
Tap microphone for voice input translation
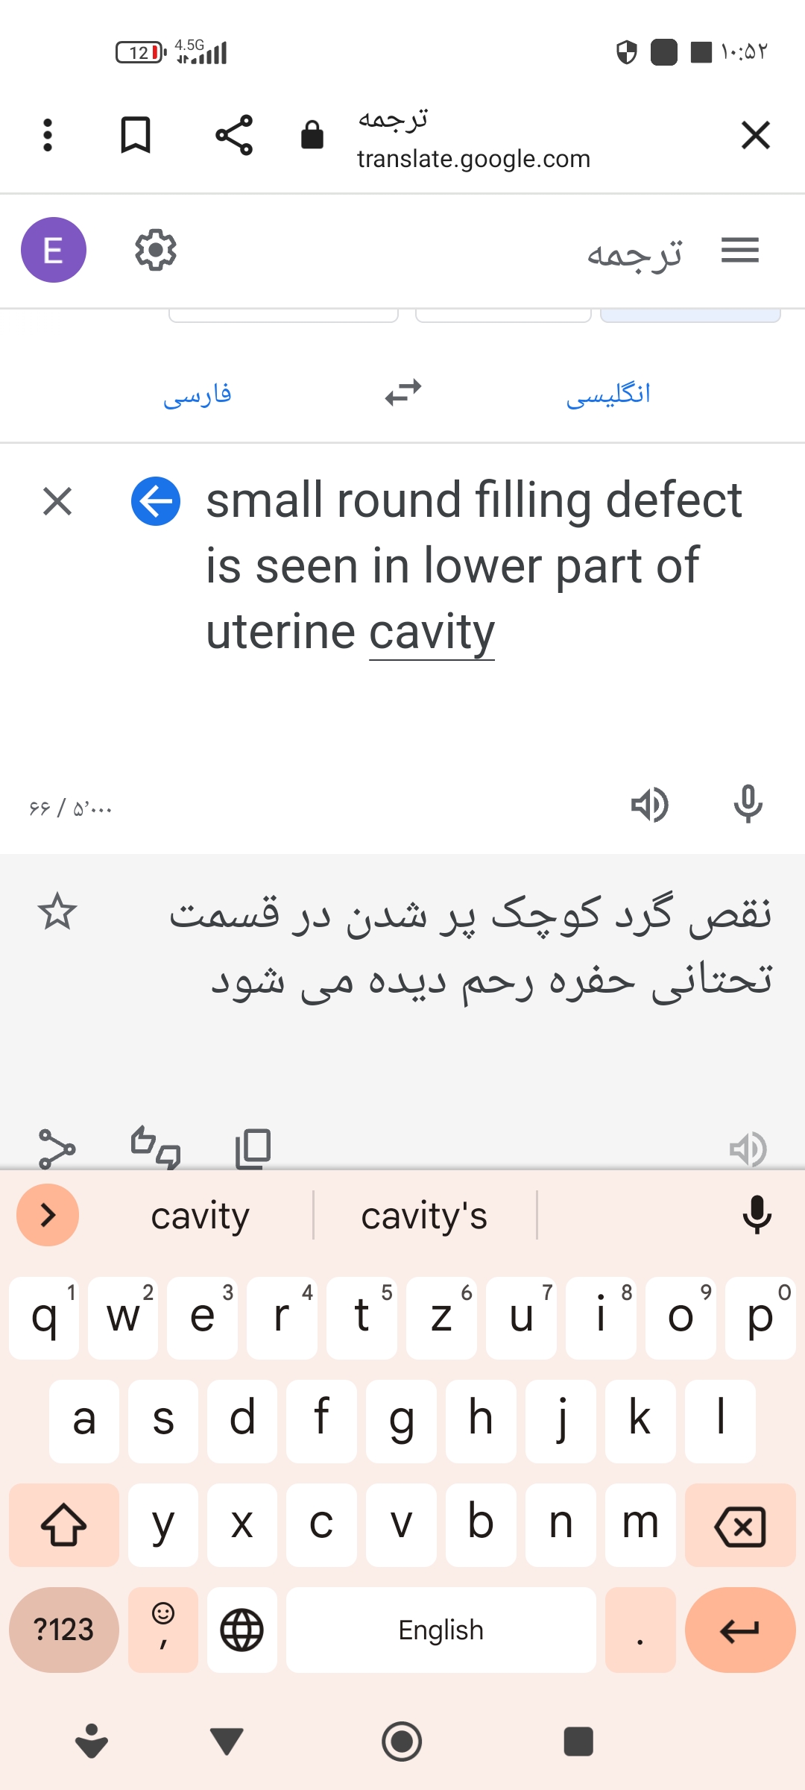tap(748, 805)
